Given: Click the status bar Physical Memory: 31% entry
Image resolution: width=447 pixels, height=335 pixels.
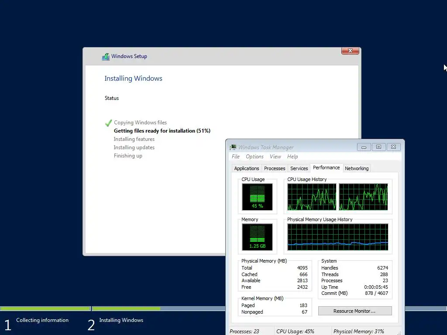Looking at the screenshot, I should pos(359,332).
